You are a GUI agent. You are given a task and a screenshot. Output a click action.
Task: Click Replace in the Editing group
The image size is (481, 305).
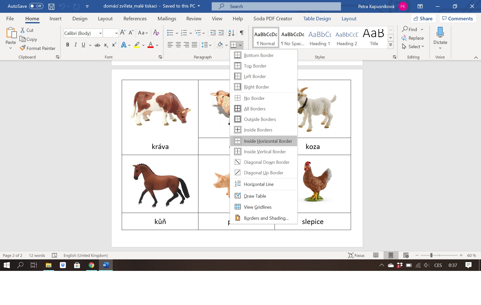pyautogui.click(x=413, y=38)
